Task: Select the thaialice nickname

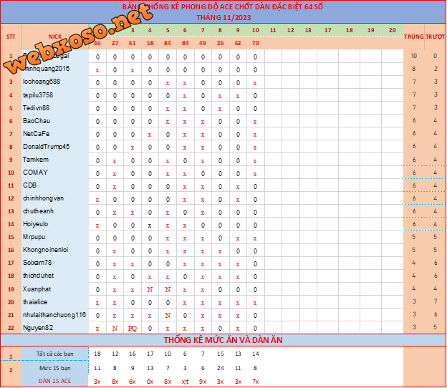Action: click(35, 302)
